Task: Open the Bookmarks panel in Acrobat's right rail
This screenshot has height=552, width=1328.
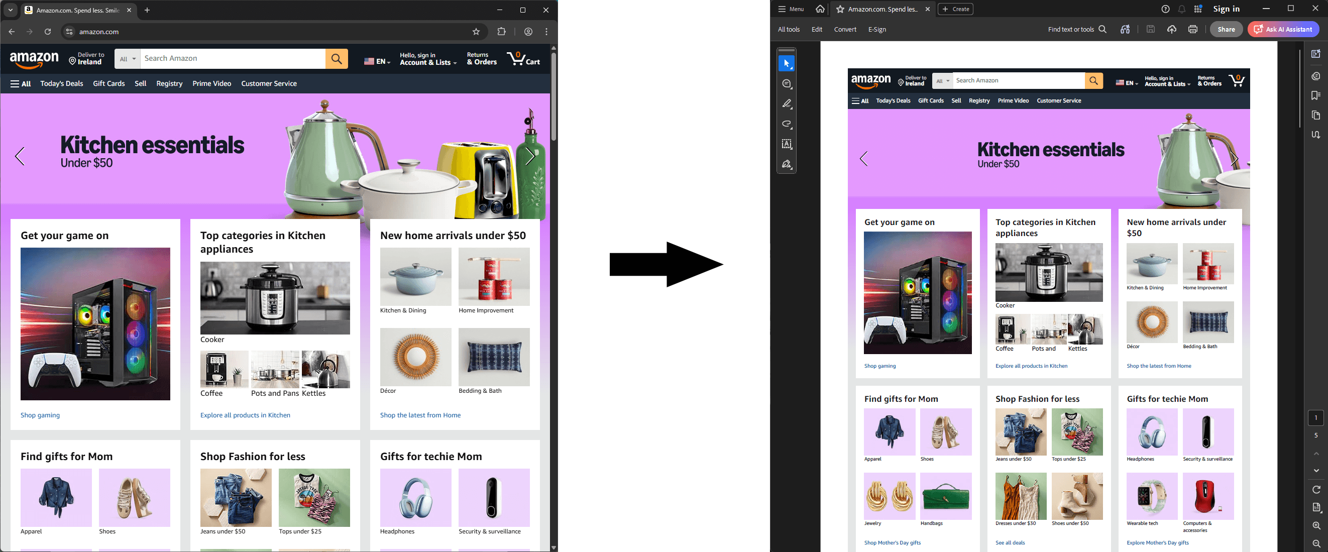Action: point(1315,95)
